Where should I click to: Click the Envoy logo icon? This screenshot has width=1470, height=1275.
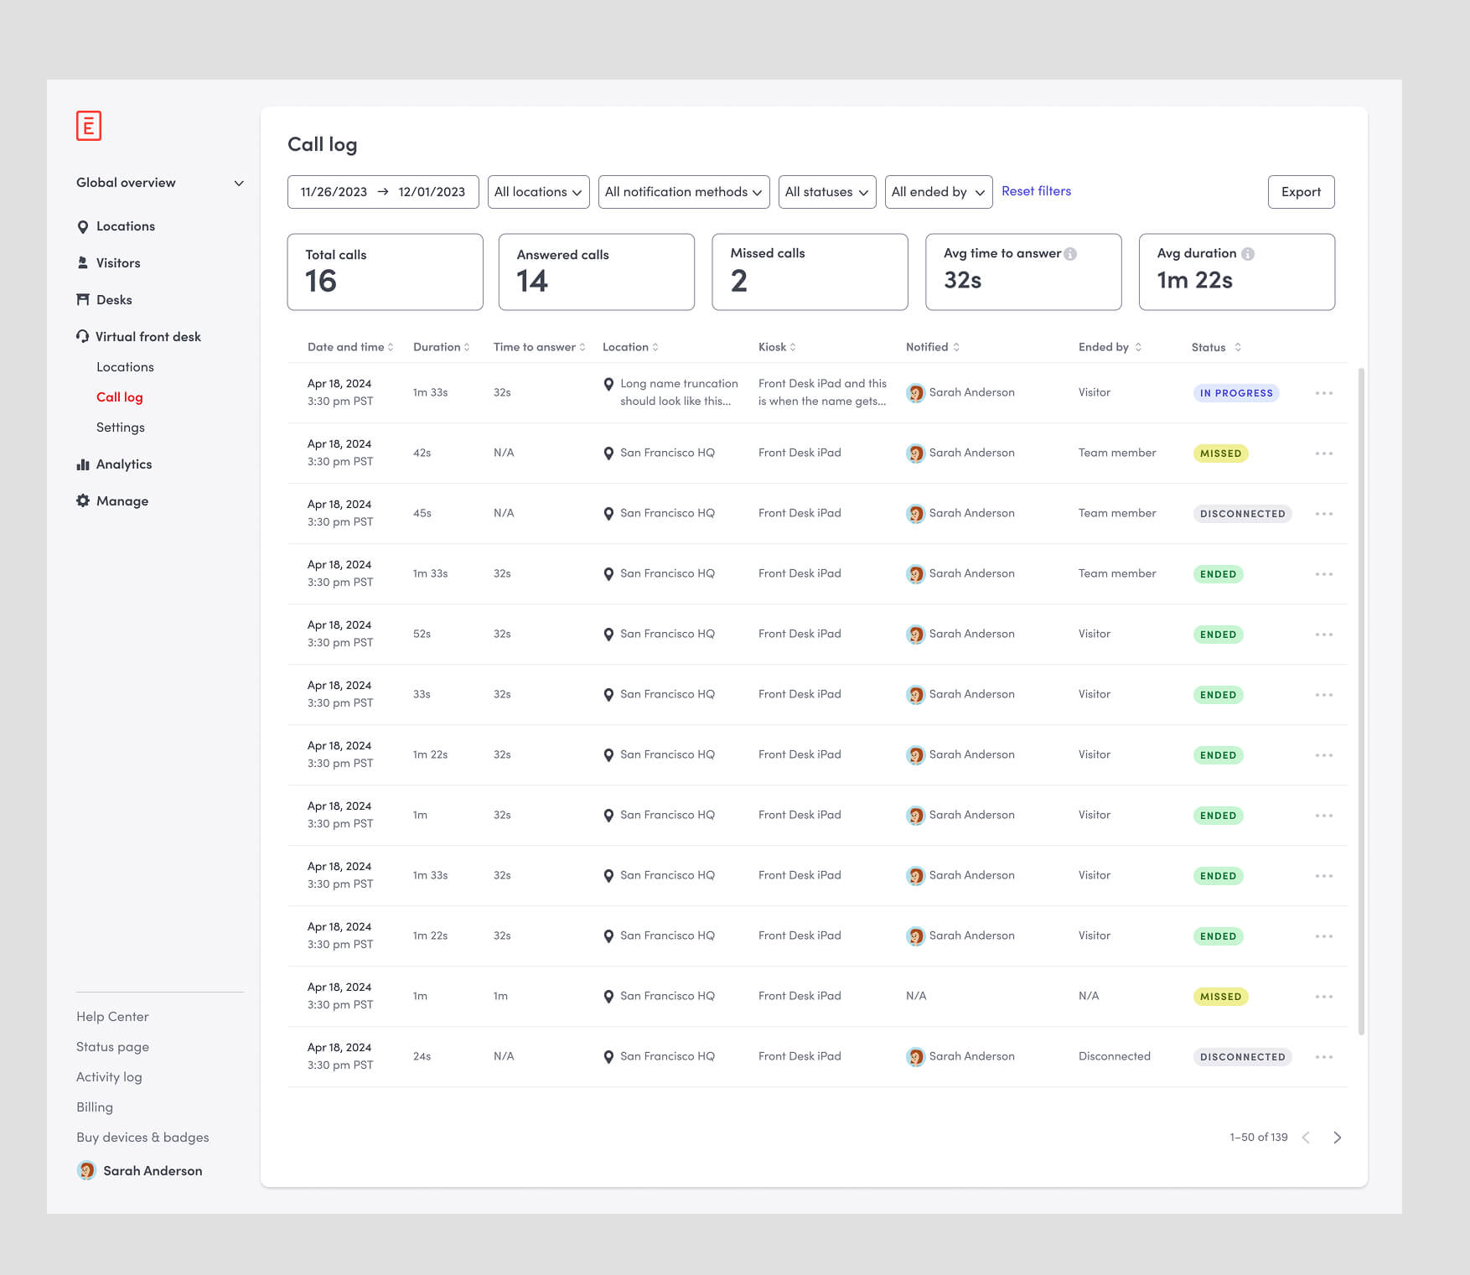[89, 126]
